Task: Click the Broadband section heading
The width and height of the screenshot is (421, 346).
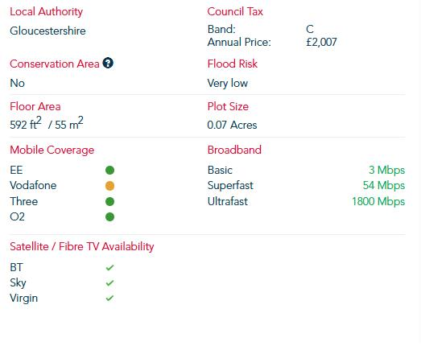Action: pos(234,150)
